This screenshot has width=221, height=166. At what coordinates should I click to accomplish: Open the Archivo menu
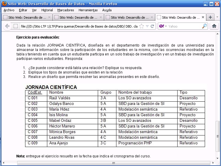tap(9, 10)
